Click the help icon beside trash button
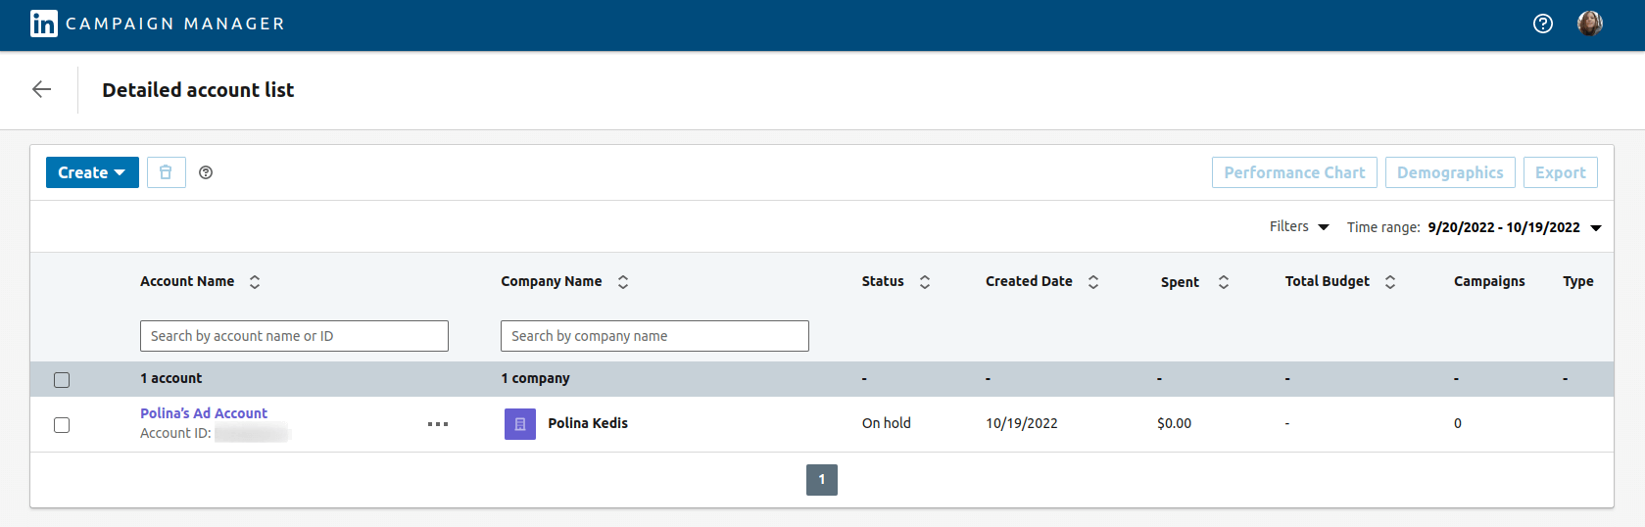This screenshot has width=1645, height=527. pyautogui.click(x=206, y=172)
